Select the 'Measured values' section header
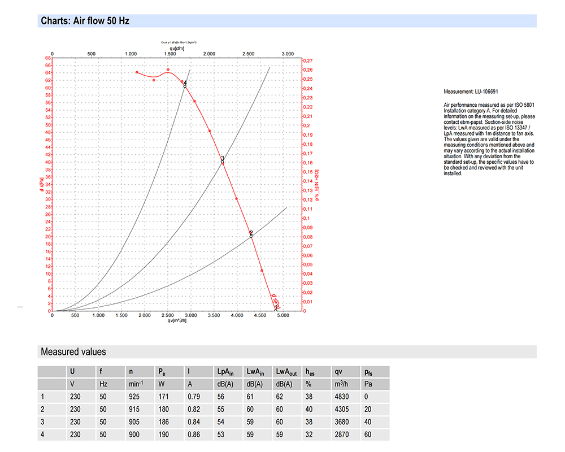The width and height of the screenshot is (565, 452). click(x=73, y=351)
